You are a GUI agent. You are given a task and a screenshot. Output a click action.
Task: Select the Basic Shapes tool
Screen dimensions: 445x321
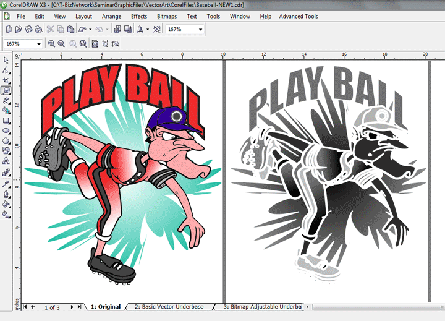(6, 150)
